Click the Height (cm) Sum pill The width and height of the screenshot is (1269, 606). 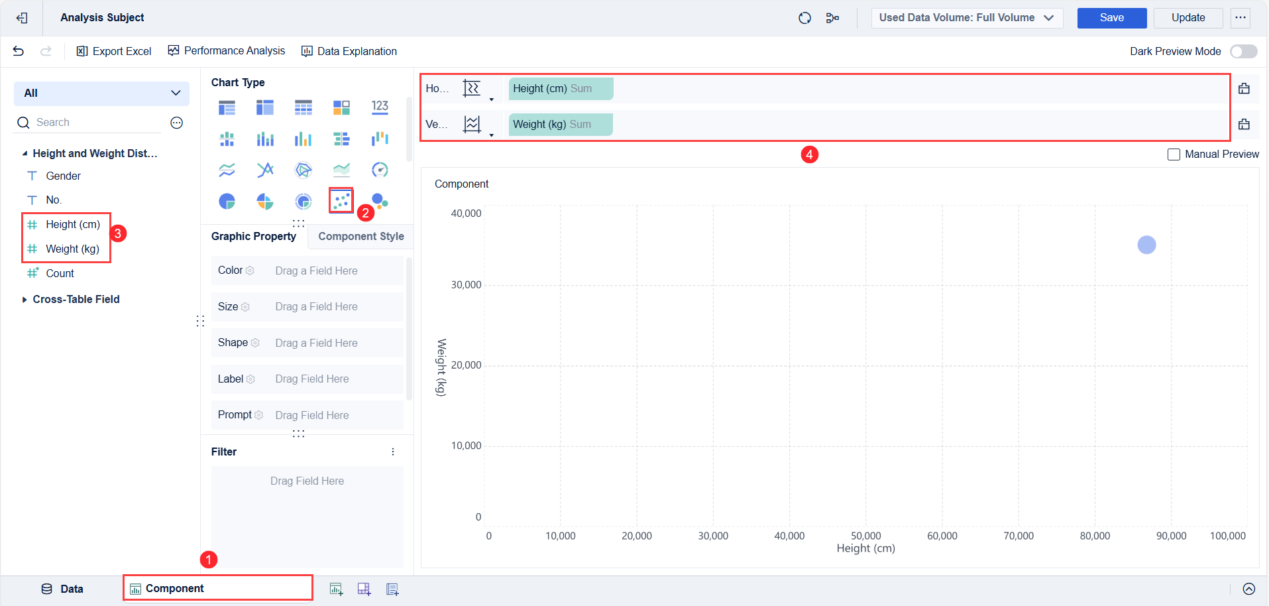pos(561,89)
